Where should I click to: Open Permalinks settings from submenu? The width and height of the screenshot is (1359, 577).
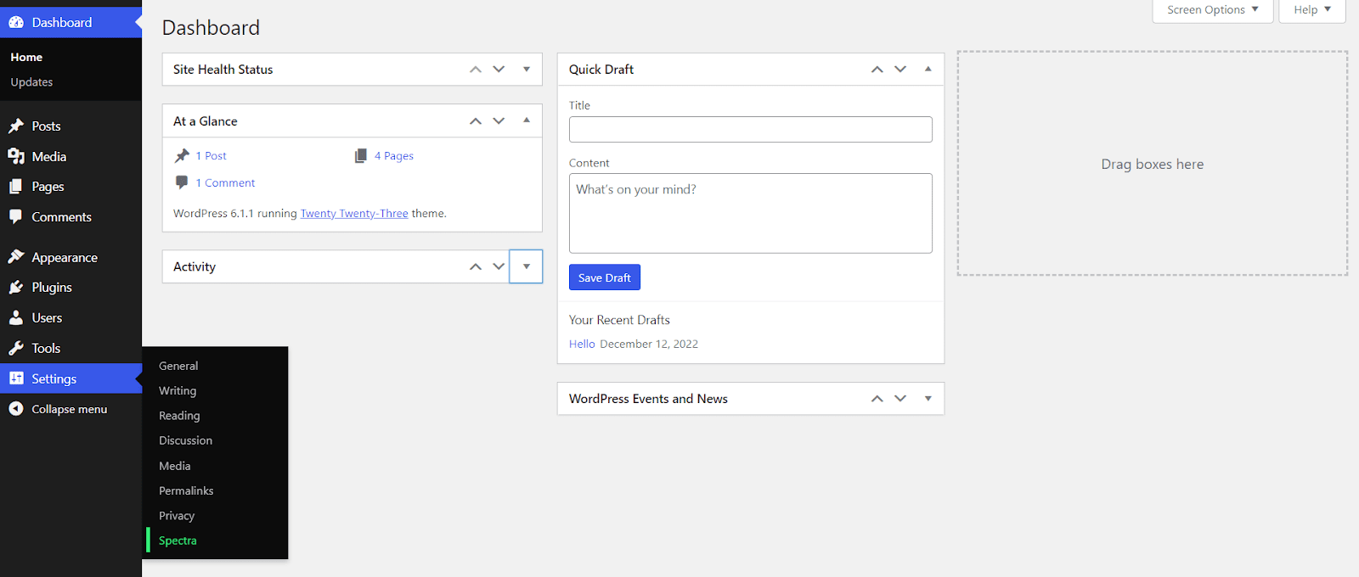(x=186, y=490)
